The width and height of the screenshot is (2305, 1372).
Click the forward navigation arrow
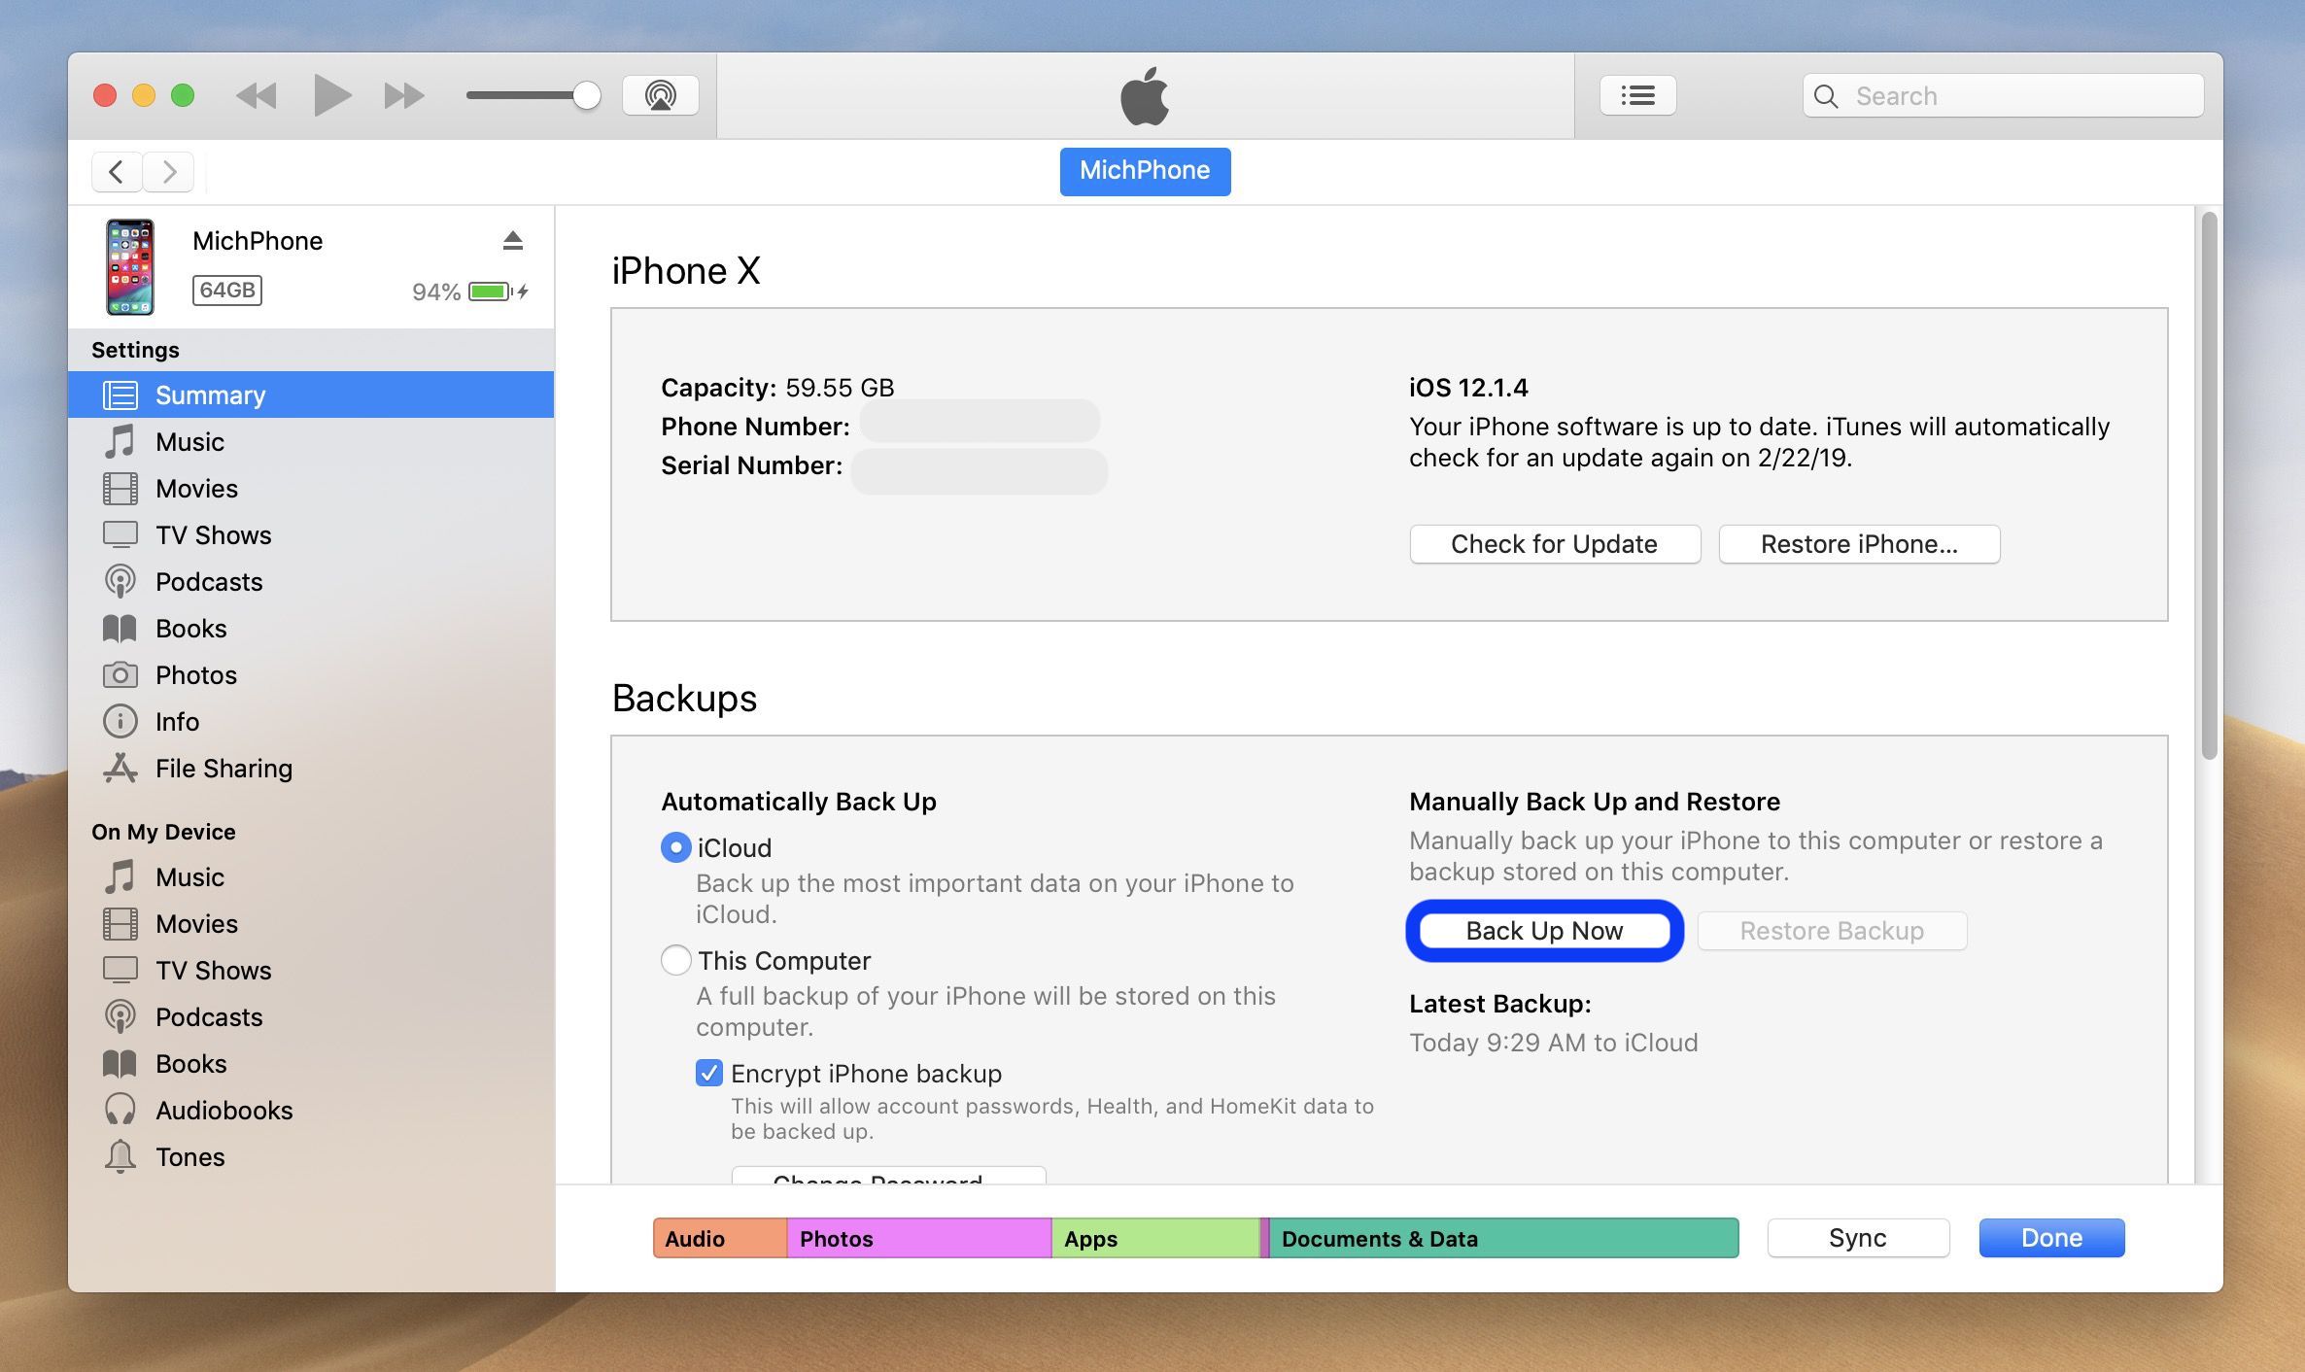(x=168, y=170)
